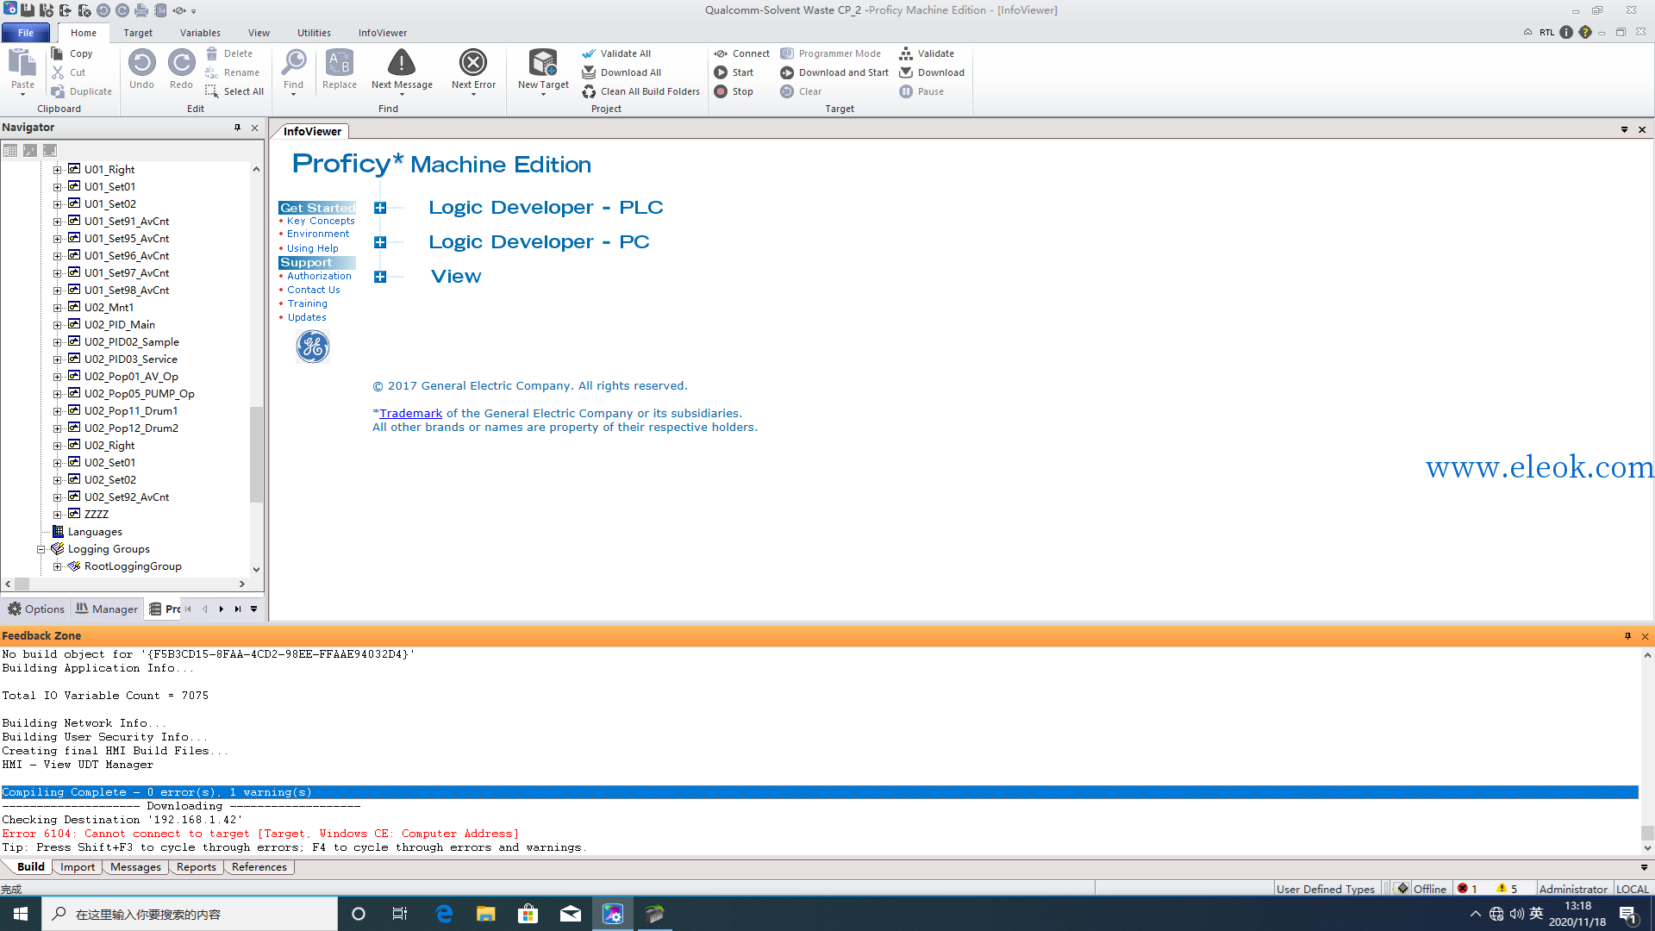Click the New Target icon

tap(543, 63)
